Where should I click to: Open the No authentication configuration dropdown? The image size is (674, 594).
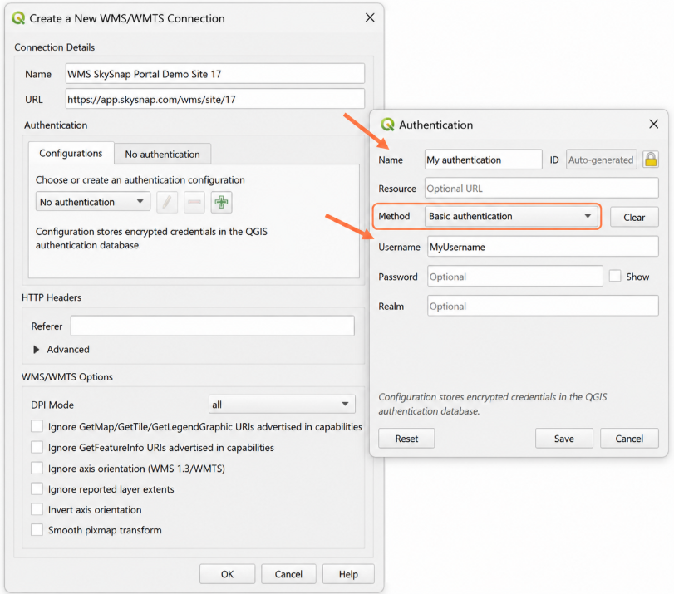(93, 202)
